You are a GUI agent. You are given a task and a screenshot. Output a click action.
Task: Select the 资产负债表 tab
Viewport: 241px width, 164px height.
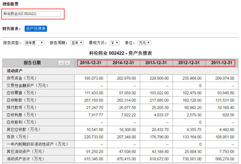36,29
